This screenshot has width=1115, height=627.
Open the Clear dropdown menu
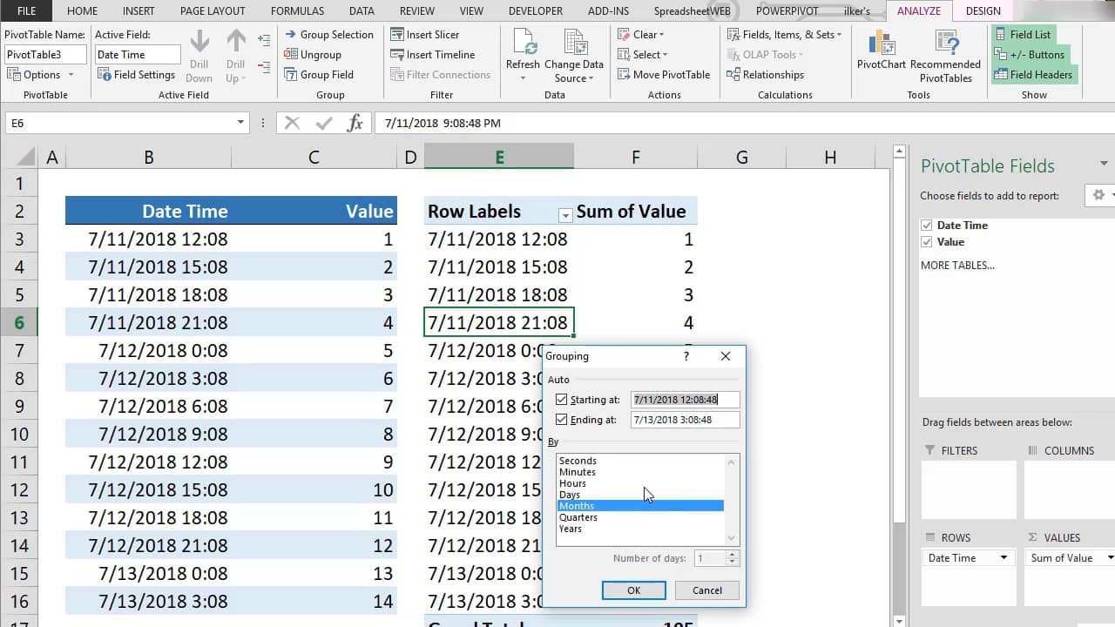pos(641,35)
